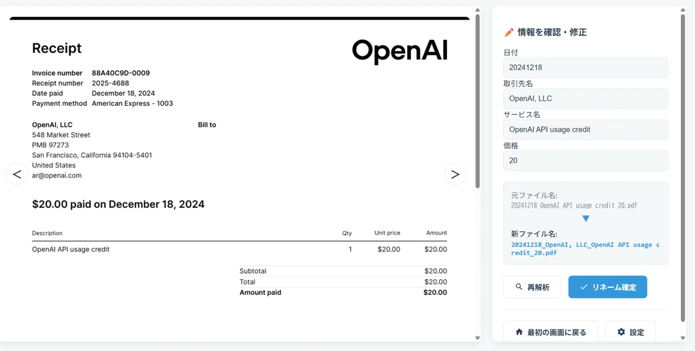
Task: Click the original filename 20241218_OpenAI_API usage credit_20.pdf
Action: 574,205
